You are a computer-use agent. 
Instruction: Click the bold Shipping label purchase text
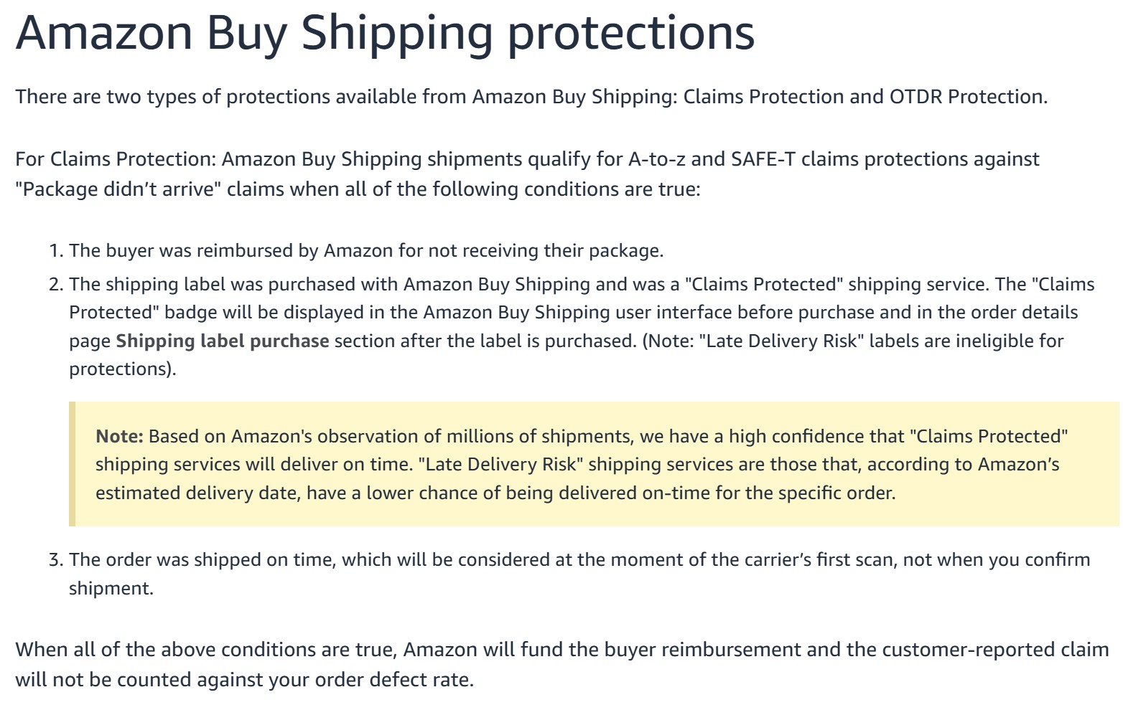pos(223,341)
